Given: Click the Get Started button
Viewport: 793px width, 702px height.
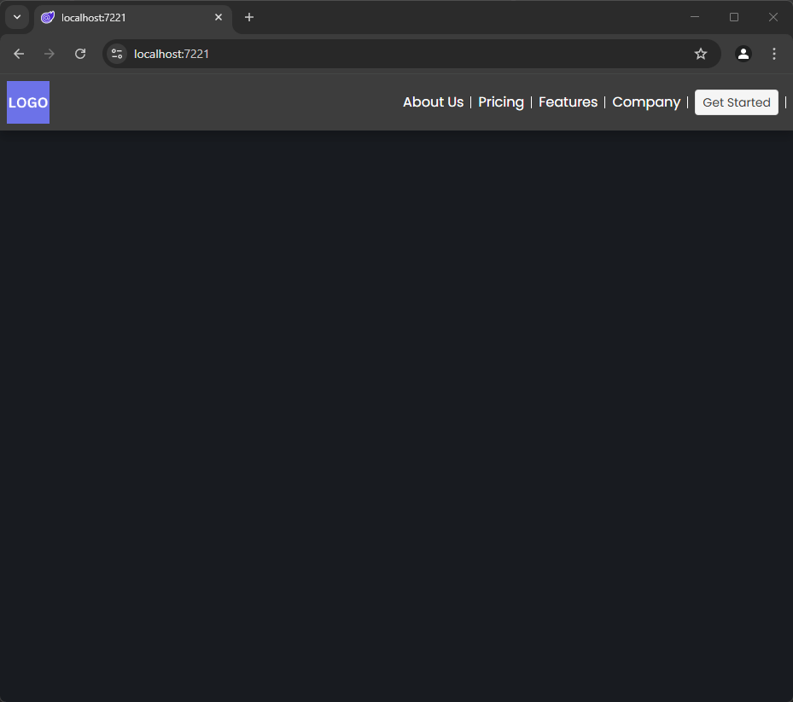Looking at the screenshot, I should click(736, 102).
